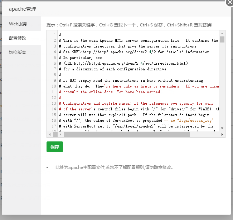Click line 7 'for a discussion of each configuration directive'

click(113, 69)
